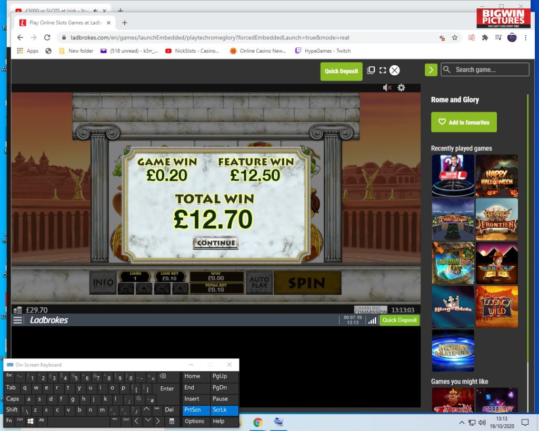Screen dimensions: 539x431
Task: Open the Heart of the Frontier thumbnail
Action: click(x=497, y=219)
